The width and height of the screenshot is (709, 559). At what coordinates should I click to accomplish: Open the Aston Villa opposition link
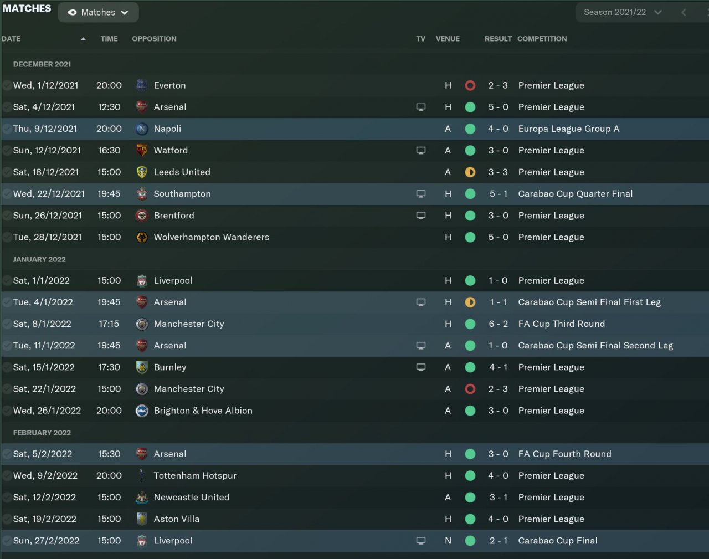point(176,519)
